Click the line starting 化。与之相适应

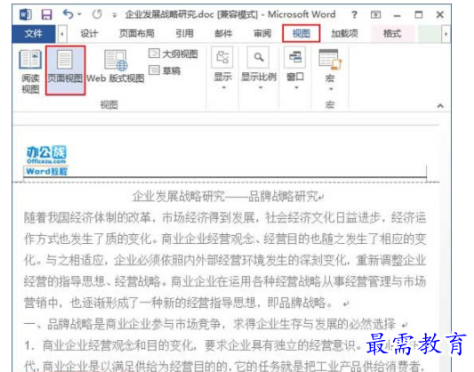225,260
